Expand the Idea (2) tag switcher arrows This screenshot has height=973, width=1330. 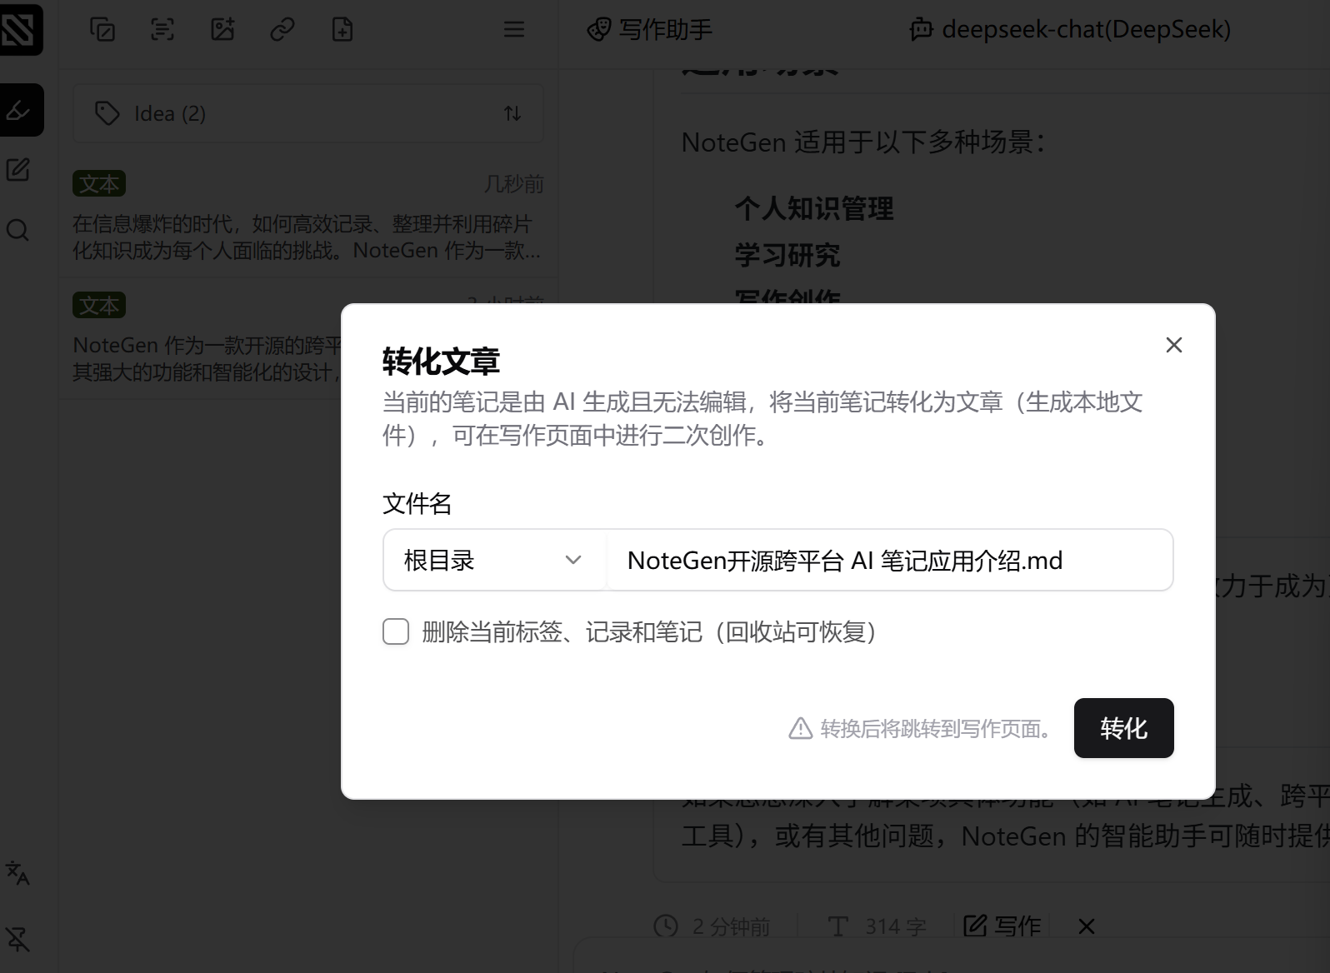512,113
